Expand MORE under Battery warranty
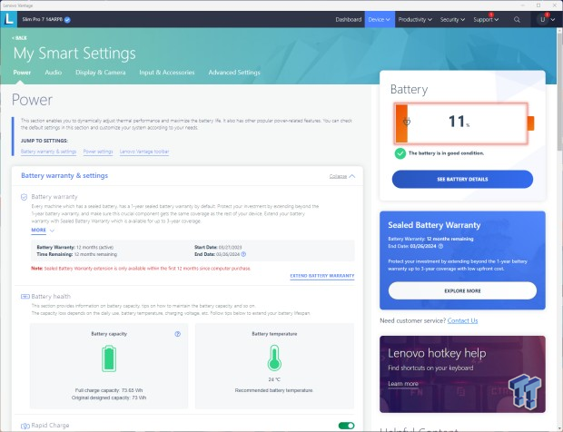563x432 pixels. coord(43,231)
